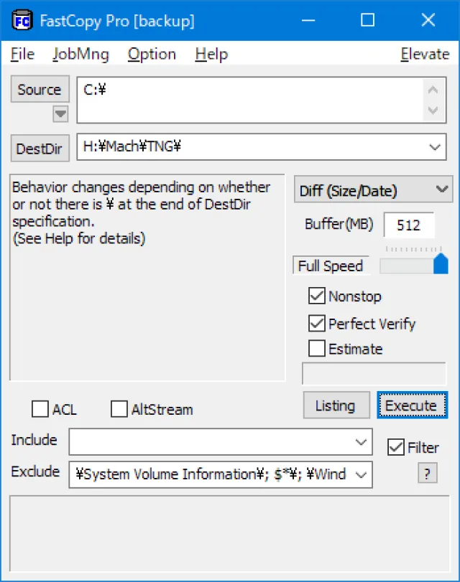Image resolution: width=460 pixels, height=582 pixels.
Task: Open the Help menu
Action: point(211,55)
